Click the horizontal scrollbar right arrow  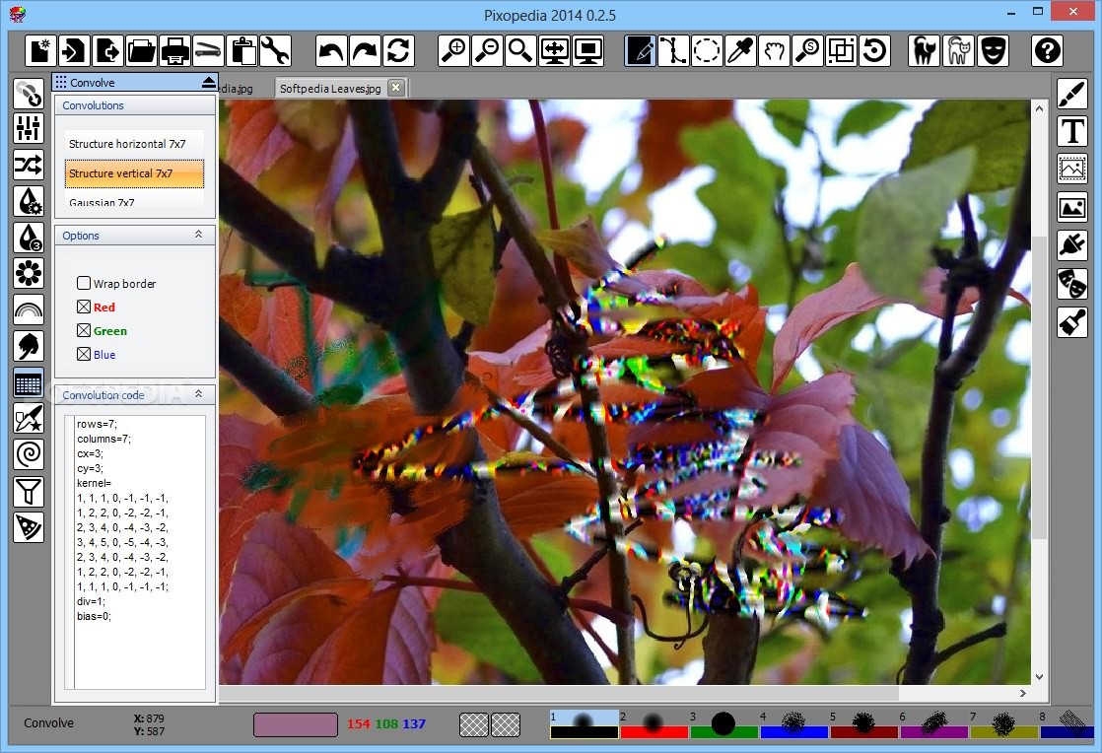(1022, 693)
